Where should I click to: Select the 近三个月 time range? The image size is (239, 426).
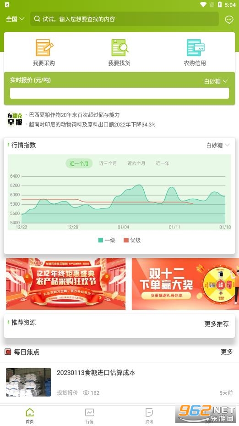tap(108, 163)
